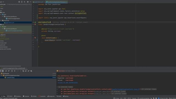Toggle show ignored tests button
Viewport: 176px width, 99px height.
[x=3, y=71]
